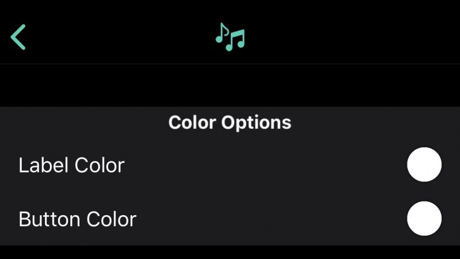Tap the white circle beside Button Color
The width and height of the screenshot is (460, 259).
[424, 218]
